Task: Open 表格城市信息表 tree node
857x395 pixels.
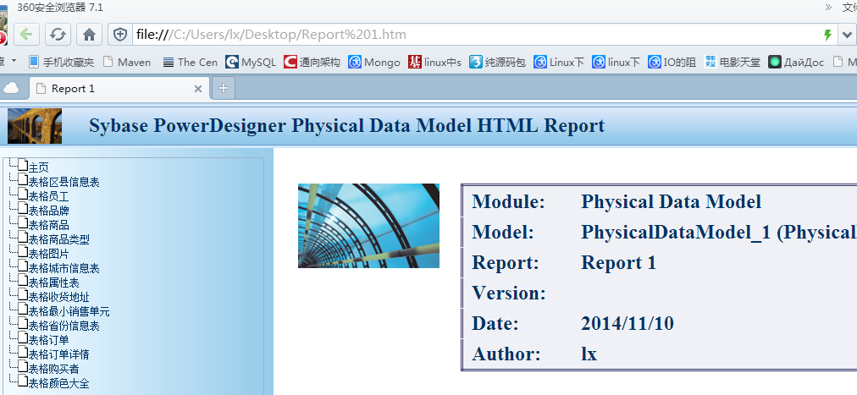Action: pos(64,268)
